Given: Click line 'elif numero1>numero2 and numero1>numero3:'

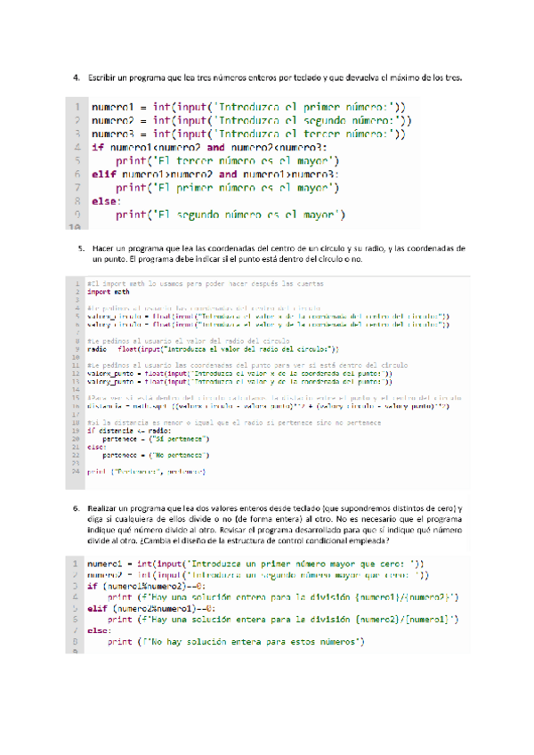Looking at the screenshot, I should [215, 175].
